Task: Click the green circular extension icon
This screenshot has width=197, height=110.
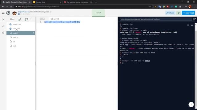Action: click(176, 7)
